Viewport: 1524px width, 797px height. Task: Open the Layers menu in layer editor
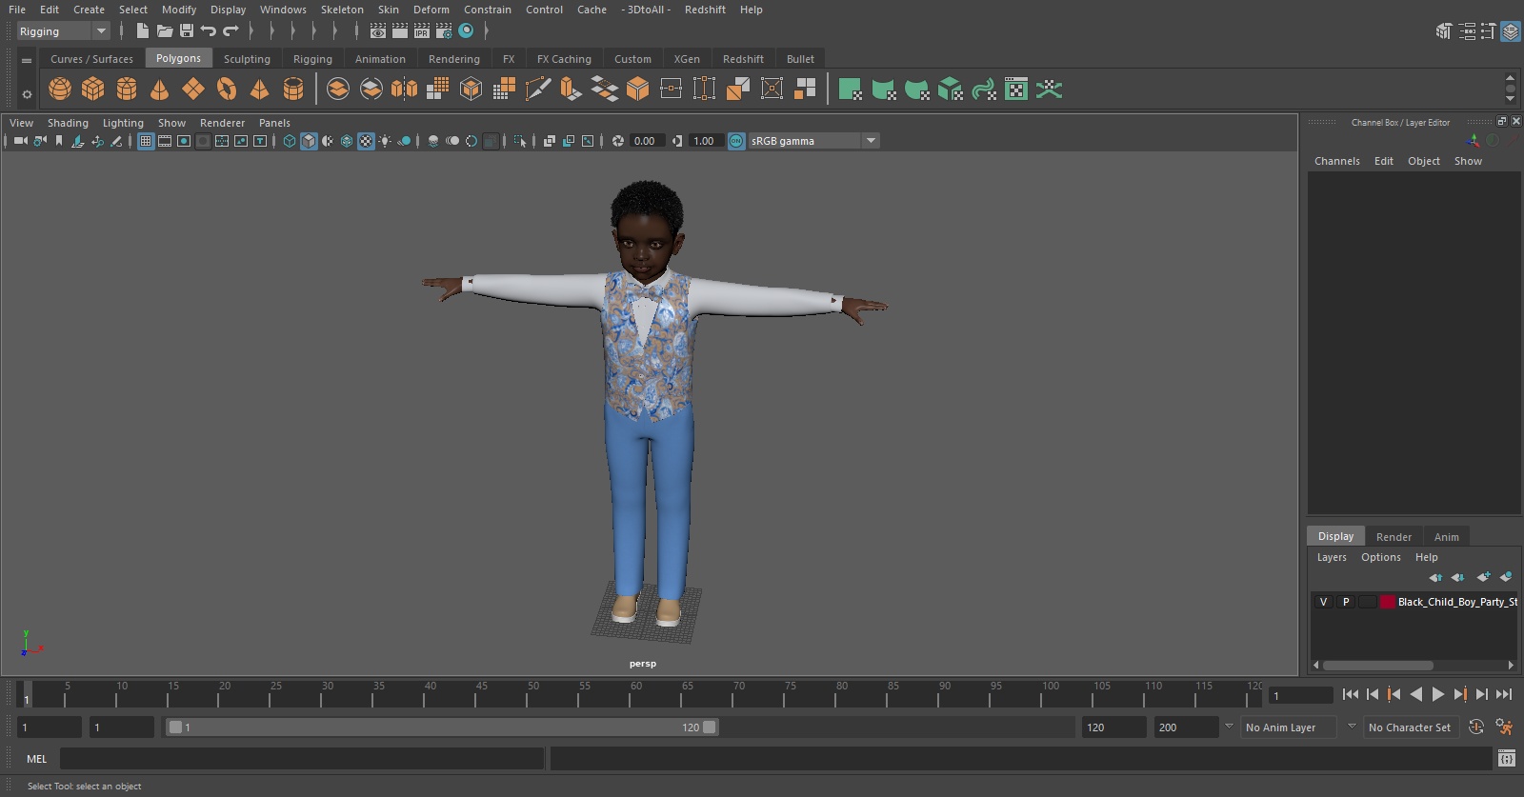pos(1332,558)
